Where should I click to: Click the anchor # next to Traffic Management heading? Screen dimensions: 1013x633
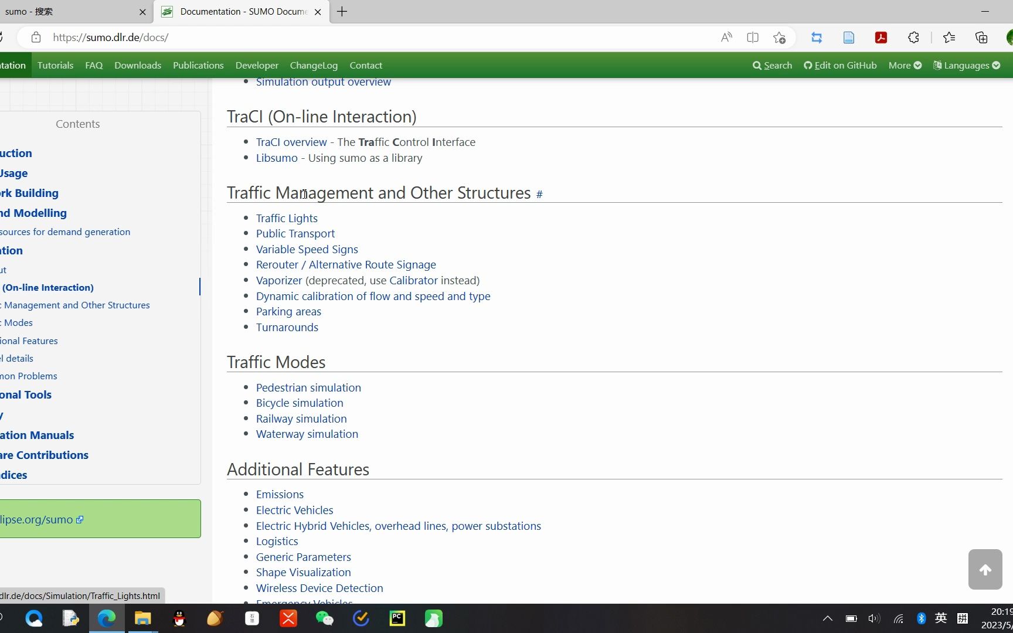539,194
